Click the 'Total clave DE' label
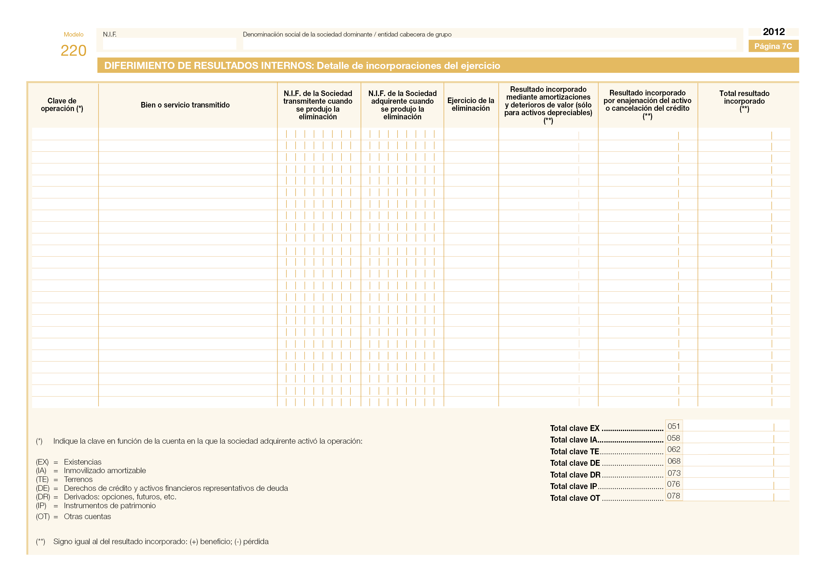Viewport: 818px width, 568px height. 575,463
